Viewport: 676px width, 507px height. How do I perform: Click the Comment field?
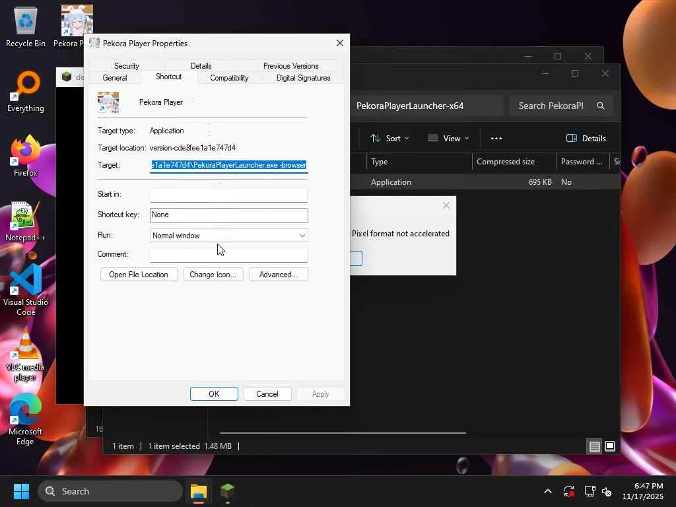(x=229, y=255)
